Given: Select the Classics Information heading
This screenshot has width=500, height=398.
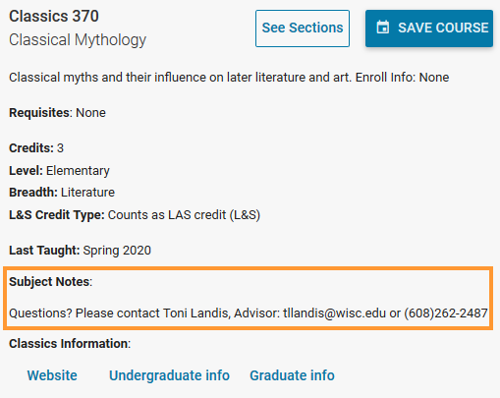Looking at the screenshot, I should 70,344.
